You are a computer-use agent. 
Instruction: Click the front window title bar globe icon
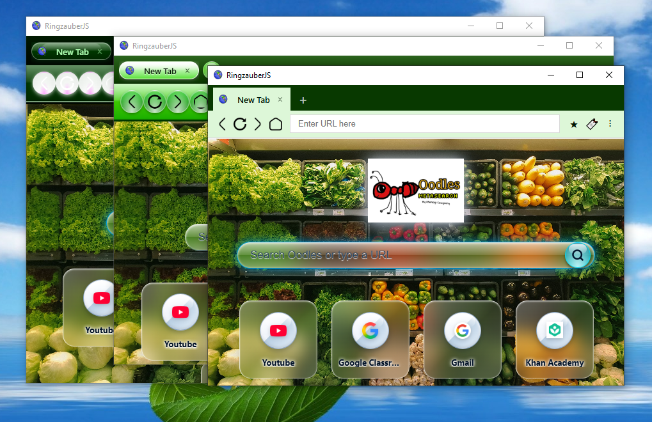point(218,75)
